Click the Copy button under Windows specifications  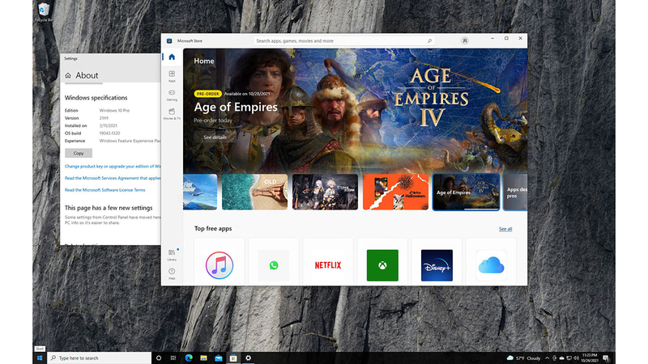pos(79,153)
